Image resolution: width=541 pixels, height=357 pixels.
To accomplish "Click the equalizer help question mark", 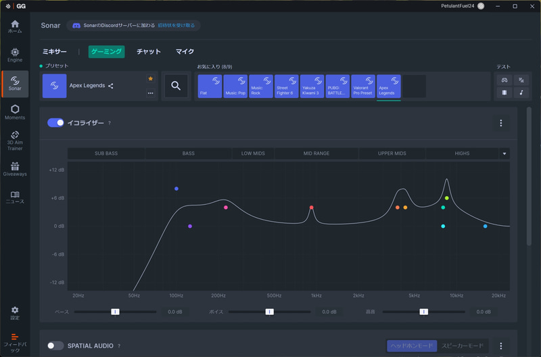I will point(110,123).
